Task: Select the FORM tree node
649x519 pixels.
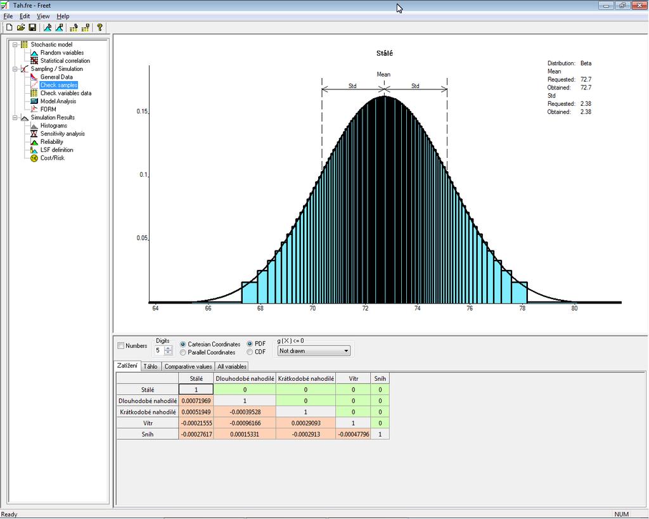Action: 48,109
